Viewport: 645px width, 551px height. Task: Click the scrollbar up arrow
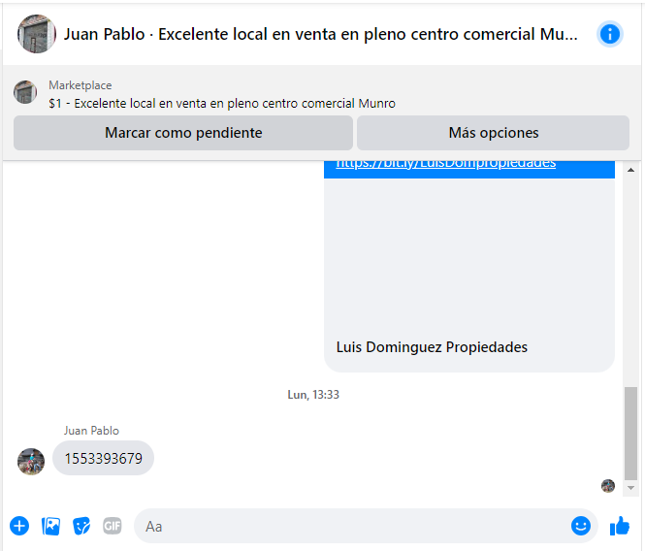pos(630,170)
